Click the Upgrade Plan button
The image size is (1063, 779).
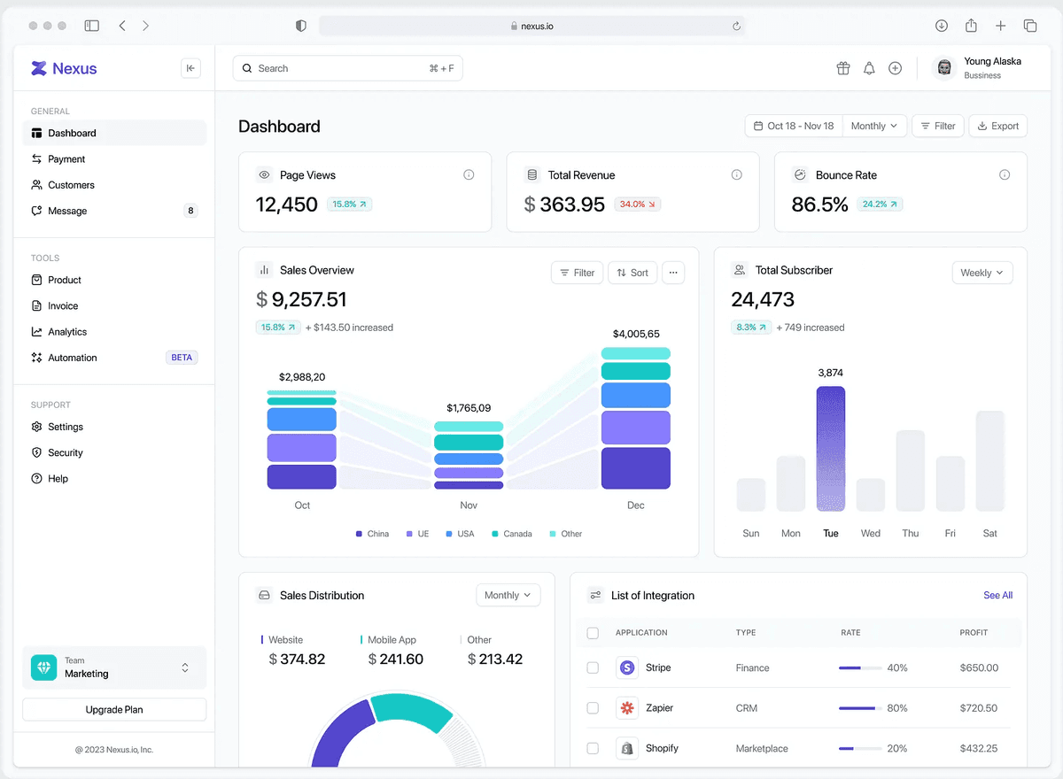[x=113, y=709]
